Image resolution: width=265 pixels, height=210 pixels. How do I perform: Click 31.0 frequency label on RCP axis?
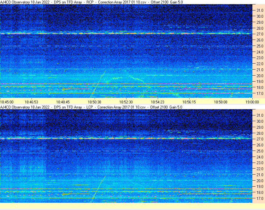click(x=260, y=10)
